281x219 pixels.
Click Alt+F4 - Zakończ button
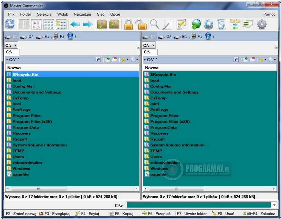click(x=259, y=213)
